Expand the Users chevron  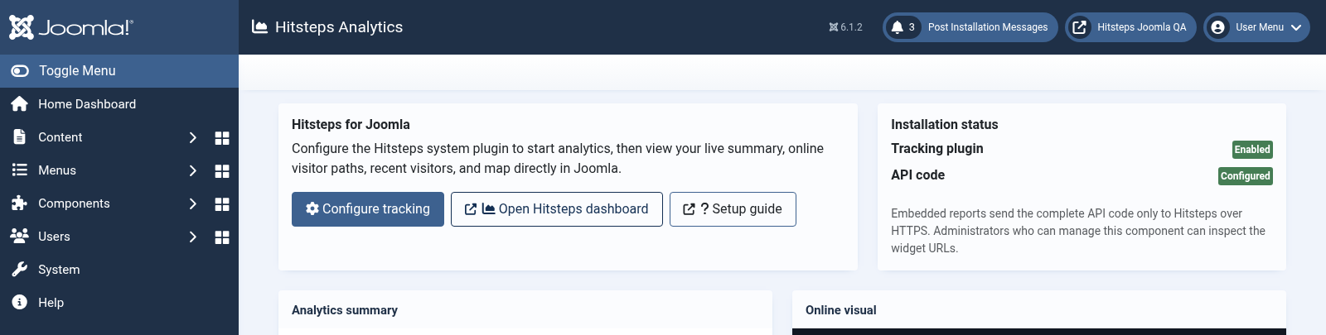point(192,237)
